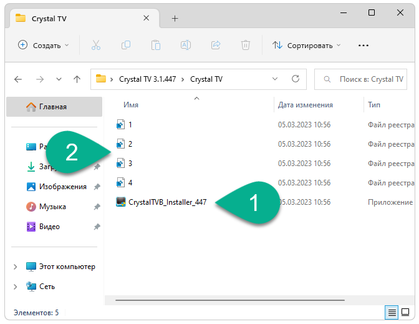
Task: Click the Copy icon in toolbar
Action: pos(125,45)
